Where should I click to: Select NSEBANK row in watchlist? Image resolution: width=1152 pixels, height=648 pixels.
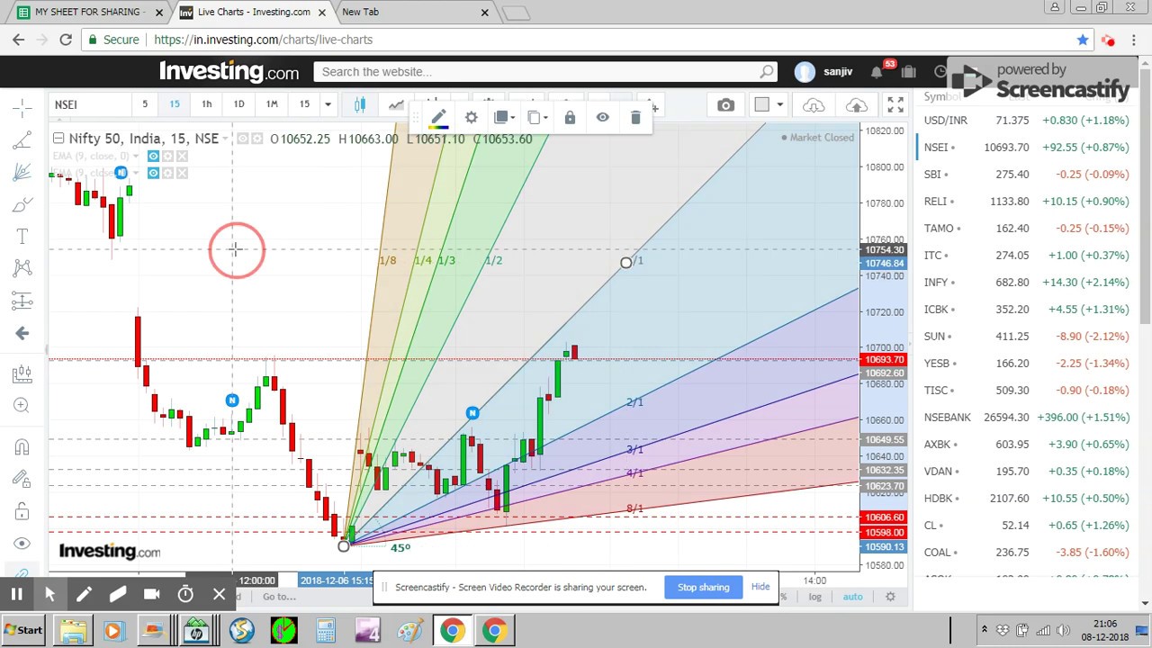[1027, 418]
